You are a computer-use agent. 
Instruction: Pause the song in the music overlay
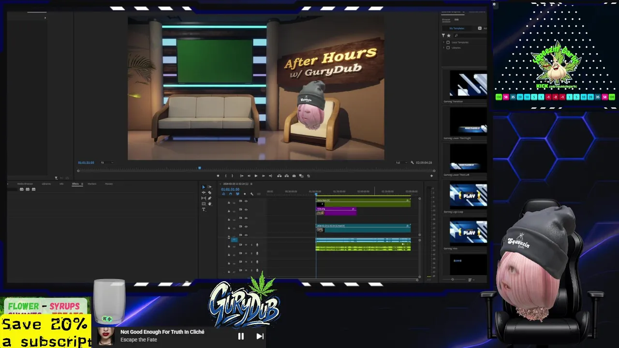click(241, 336)
